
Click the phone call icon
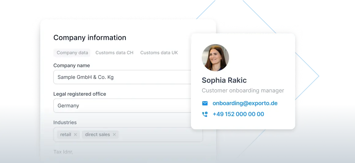(205, 114)
